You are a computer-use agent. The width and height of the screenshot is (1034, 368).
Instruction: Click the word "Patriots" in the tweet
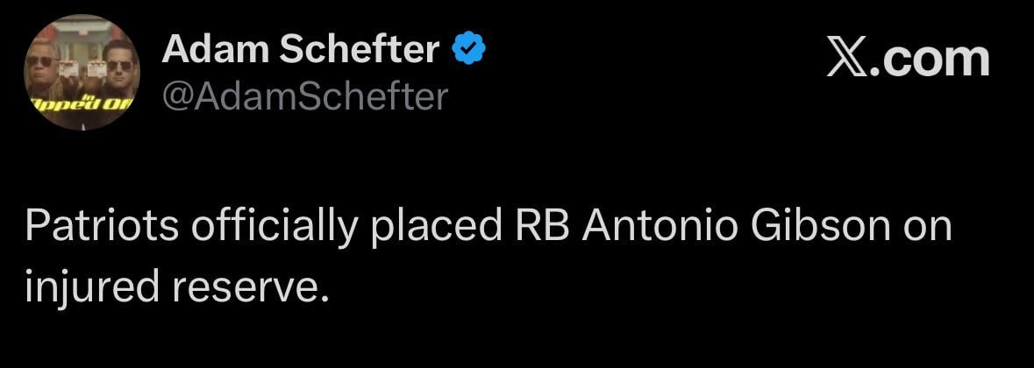[x=103, y=226]
